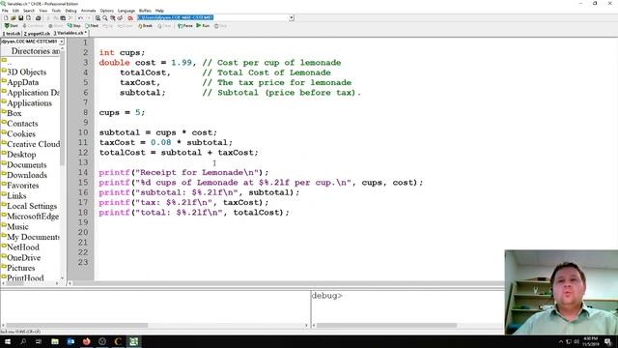
Task: Click the Break button in debug toolbar
Action: [145, 26]
